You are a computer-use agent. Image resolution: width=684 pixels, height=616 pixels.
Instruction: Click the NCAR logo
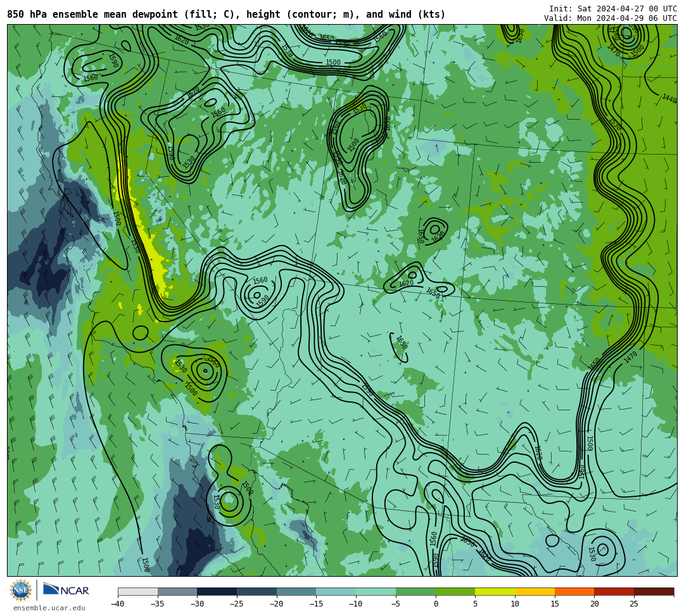click(x=66, y=590)
